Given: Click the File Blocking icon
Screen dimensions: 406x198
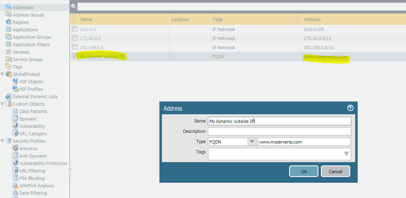Looking at the screenshot, I should 15,178.
